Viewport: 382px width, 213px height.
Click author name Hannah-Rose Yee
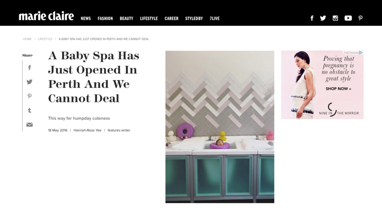point(87,130)
